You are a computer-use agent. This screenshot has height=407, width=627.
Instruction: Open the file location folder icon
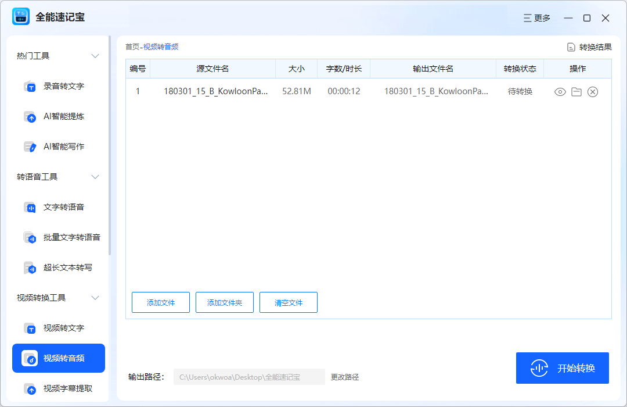(x=576, y=91)
